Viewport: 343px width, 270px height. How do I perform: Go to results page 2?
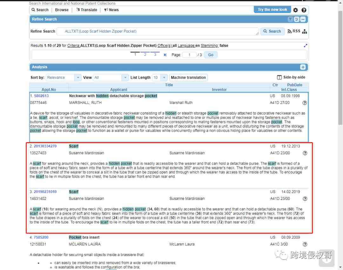[145, 55]
